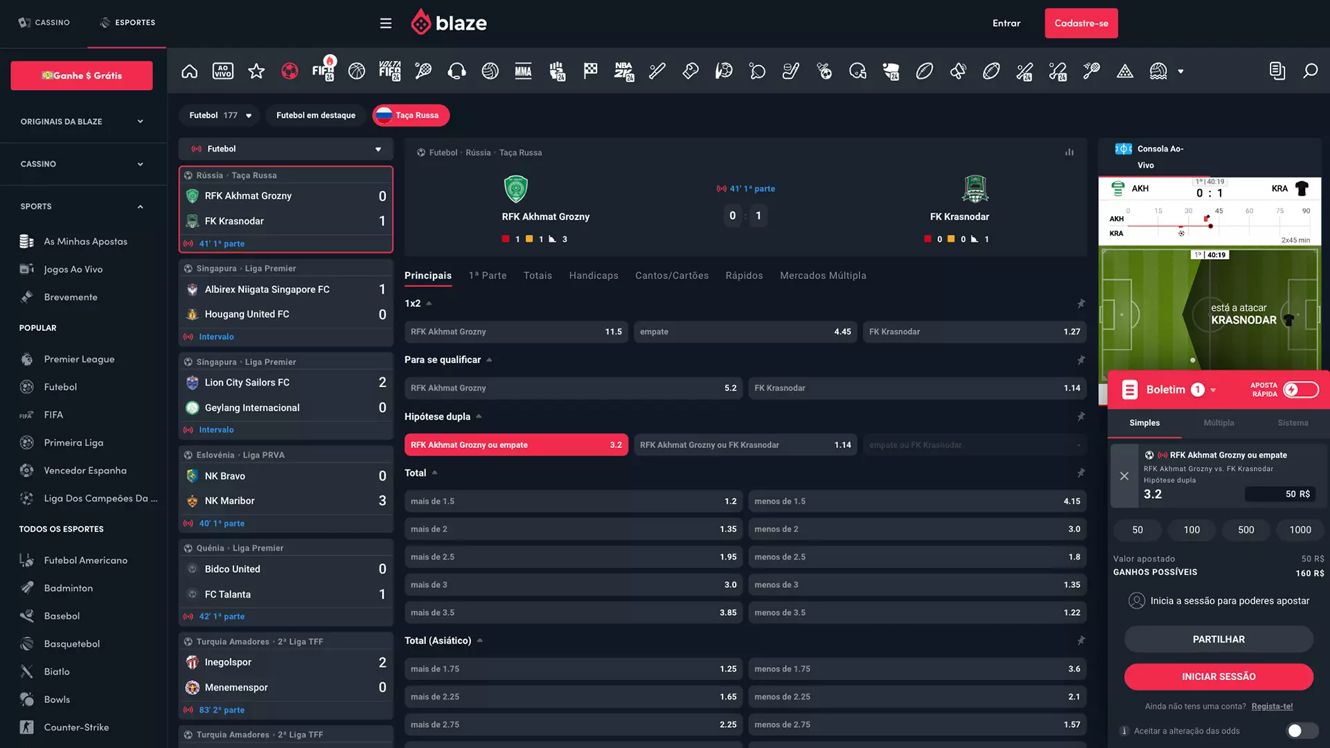Toggle the Aposta Rápida switch

pyautogui.click(x=1300, y=390)
